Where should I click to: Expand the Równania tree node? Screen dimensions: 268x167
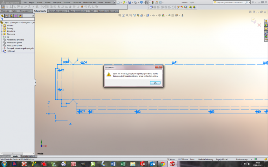(2, 34)
